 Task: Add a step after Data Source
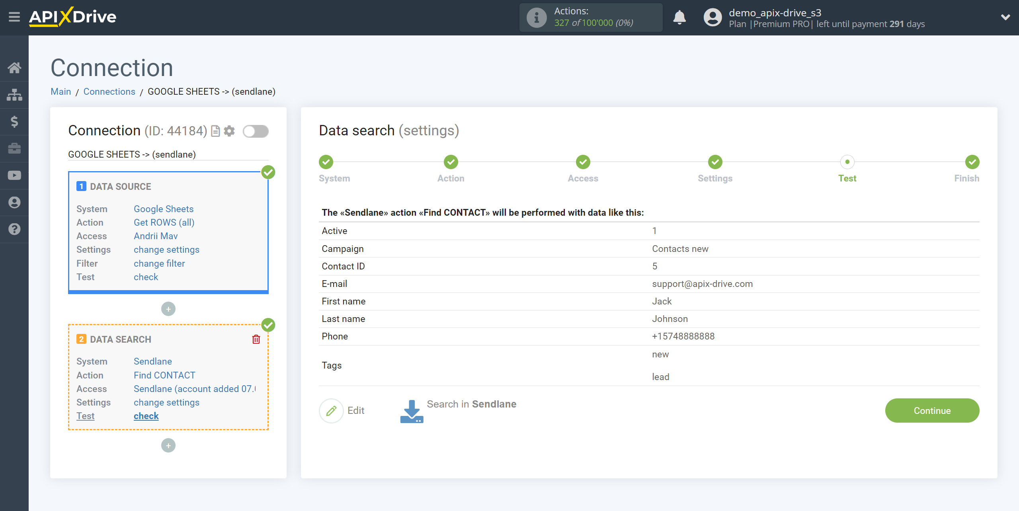(168, 309)
